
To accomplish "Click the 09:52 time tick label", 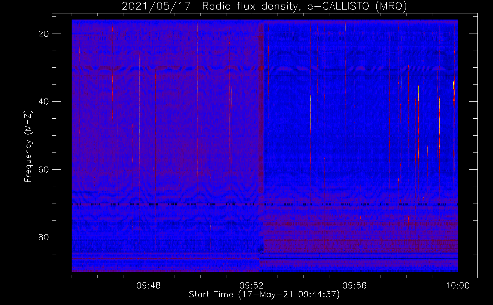I will click(251, 286).
